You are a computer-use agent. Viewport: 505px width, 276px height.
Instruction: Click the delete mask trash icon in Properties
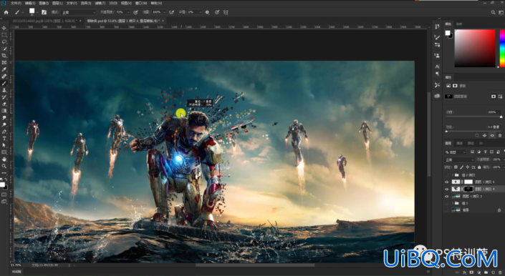click(500, 136)
